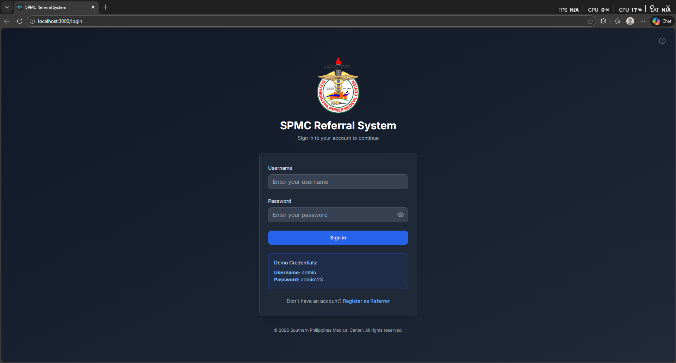Open browser settings and more menu

point(643,21)
